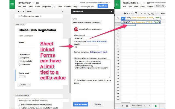175x109 pixels.
Task: Open the Comments button in Sheets
Action: [x=160, y=6]
